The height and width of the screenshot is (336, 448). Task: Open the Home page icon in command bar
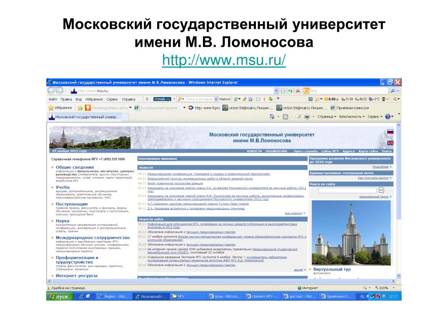pos(272,116)
